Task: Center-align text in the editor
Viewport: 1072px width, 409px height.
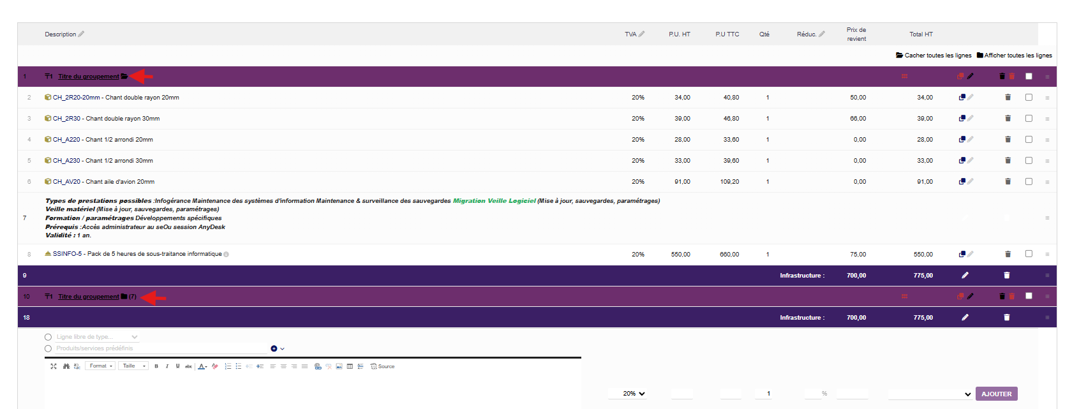Action: pos(283,366)
